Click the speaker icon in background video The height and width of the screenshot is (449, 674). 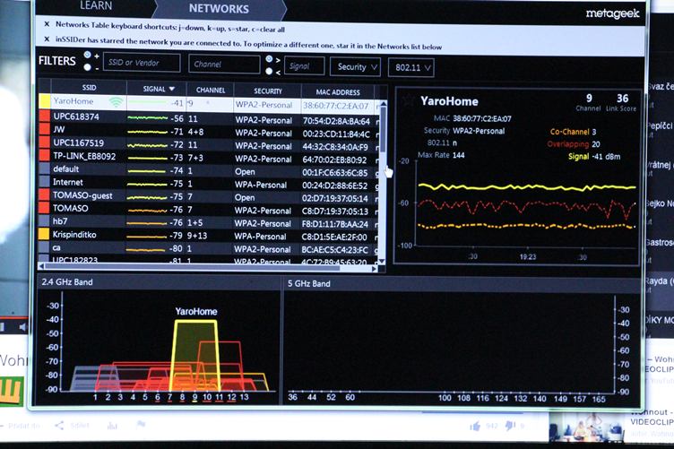pyautogui.click(x=23, y=327)
